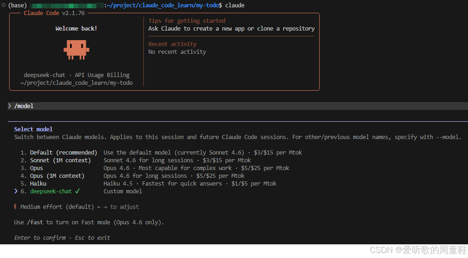Click the Medium effort (default) setting
Screen dimensions: 468x258
pyautogui.click(x=57, y=207)
